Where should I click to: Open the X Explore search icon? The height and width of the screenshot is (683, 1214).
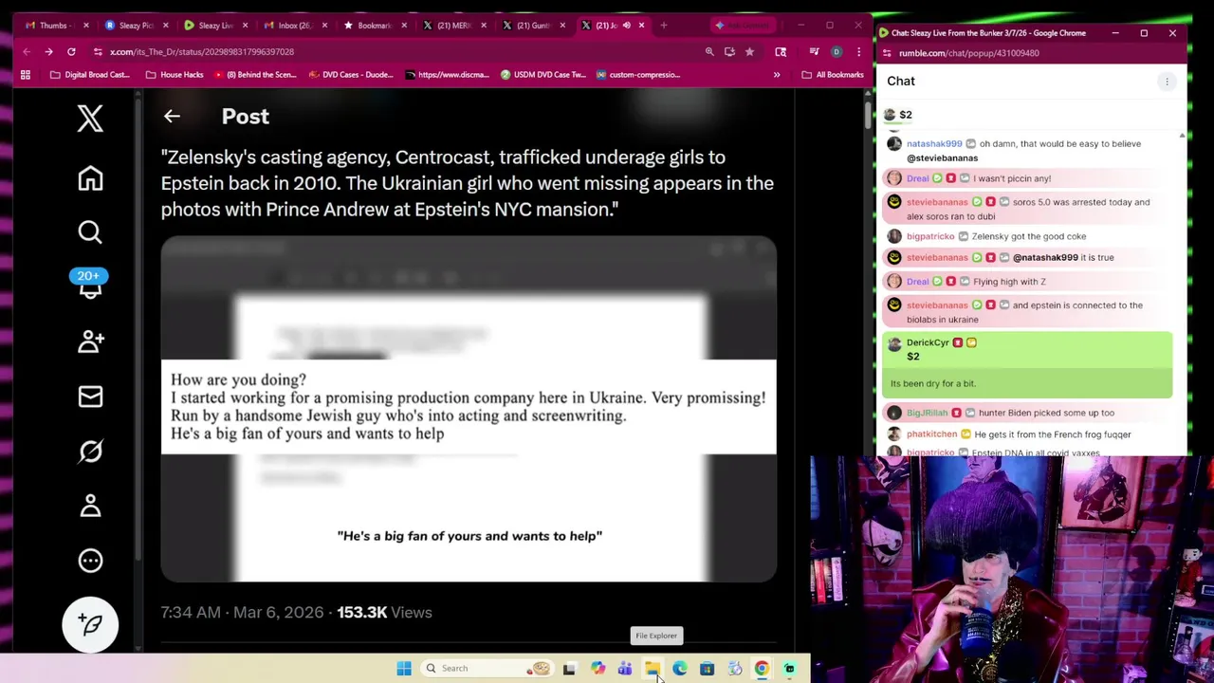point(90,232)
